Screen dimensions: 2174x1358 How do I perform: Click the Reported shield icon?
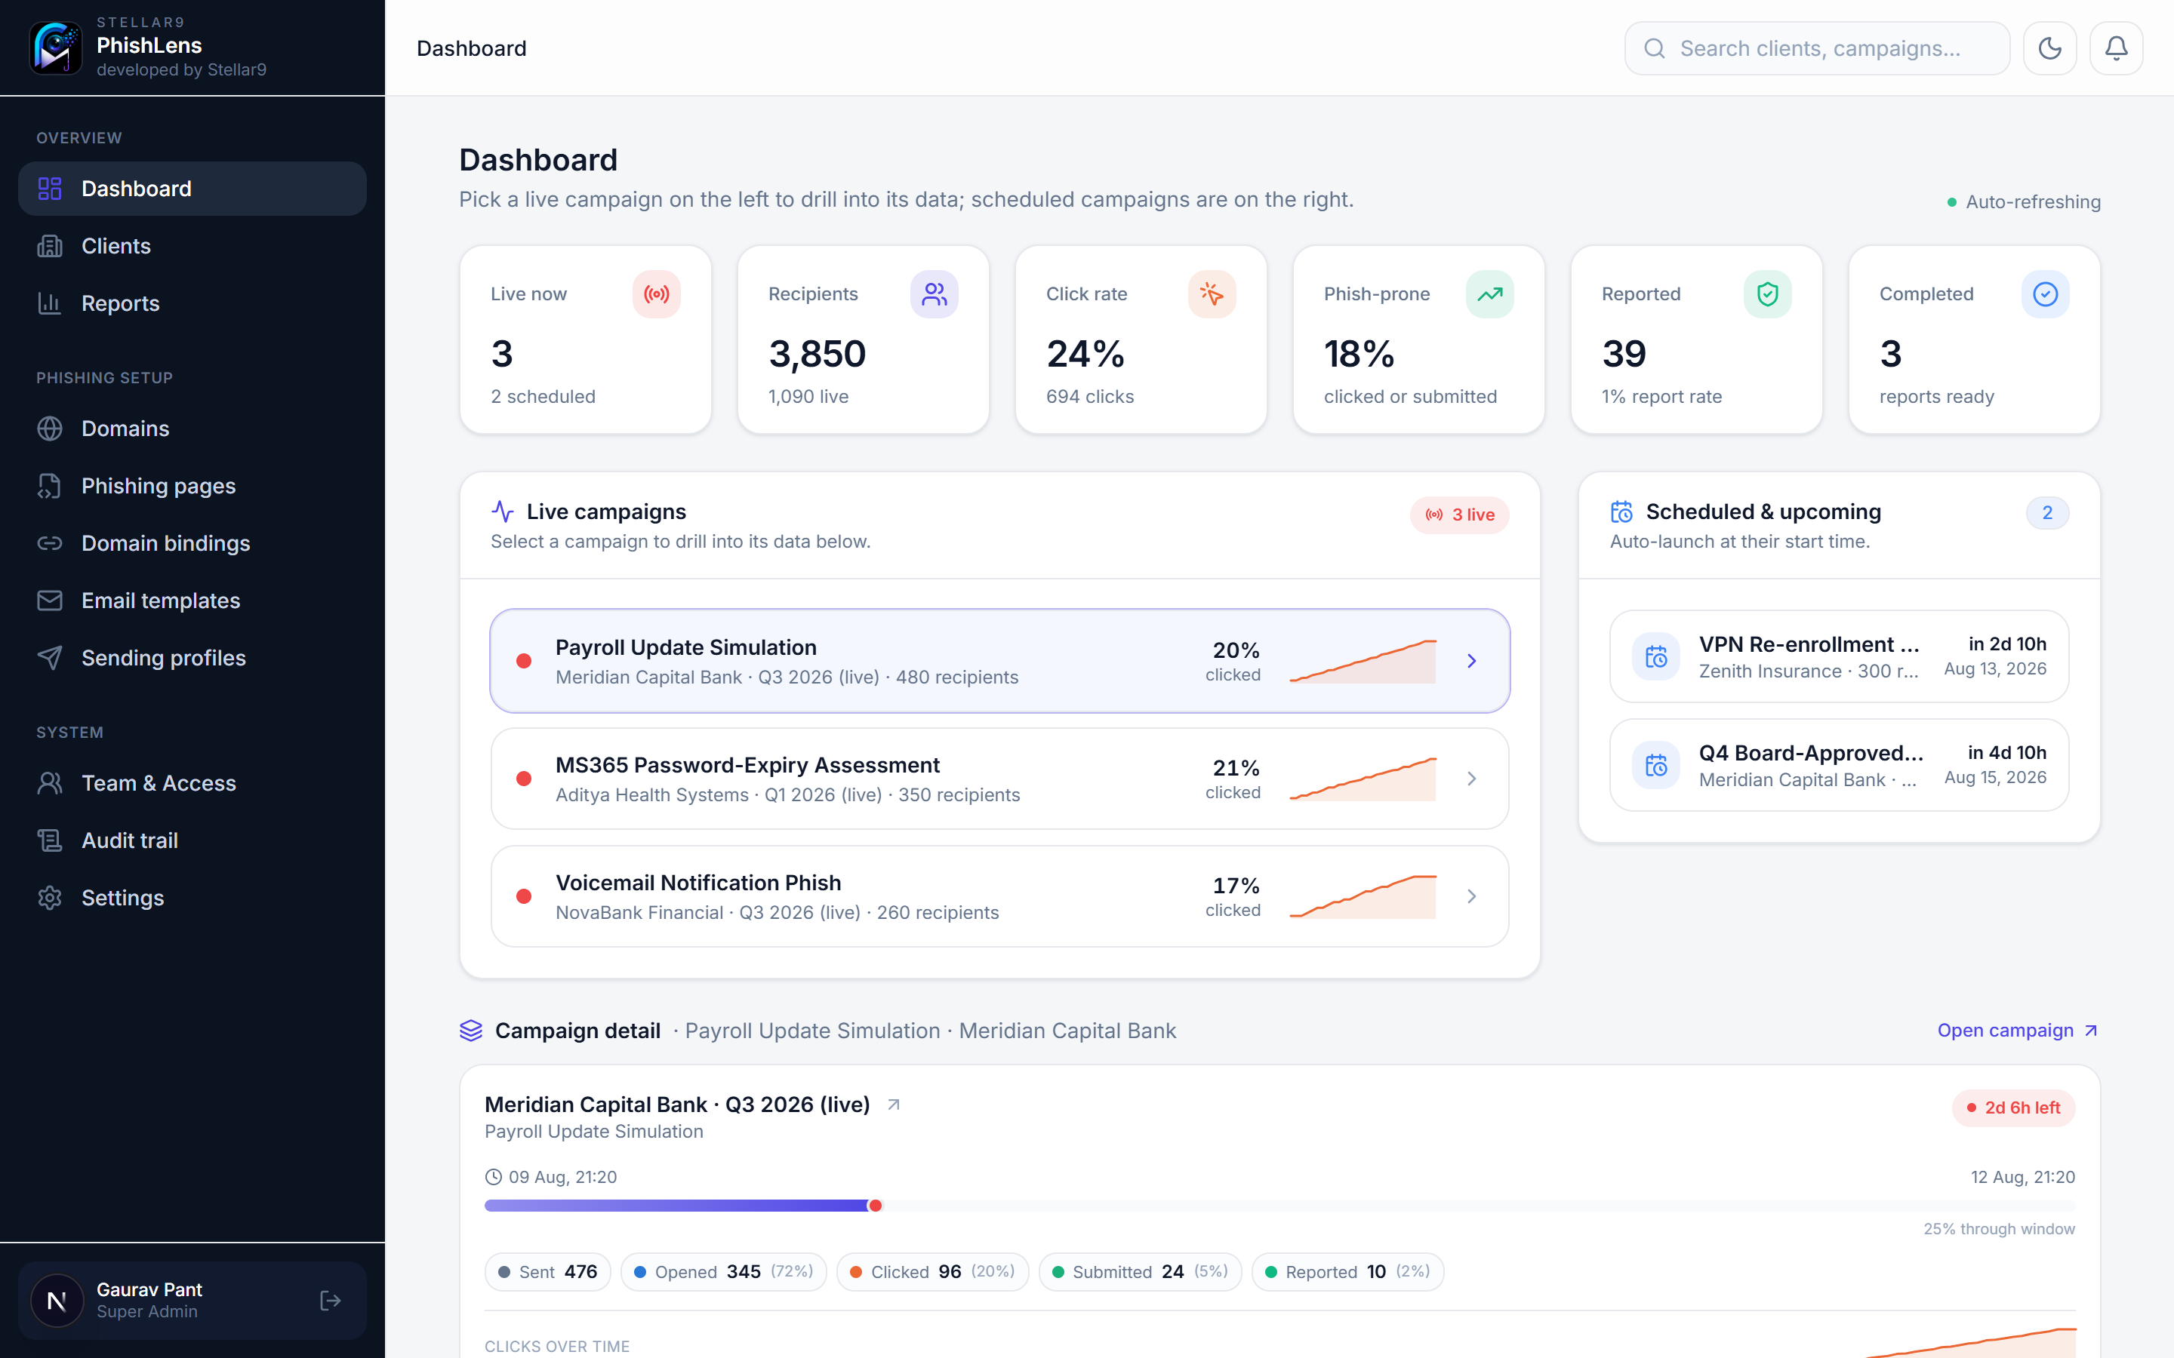[1767, 293]
